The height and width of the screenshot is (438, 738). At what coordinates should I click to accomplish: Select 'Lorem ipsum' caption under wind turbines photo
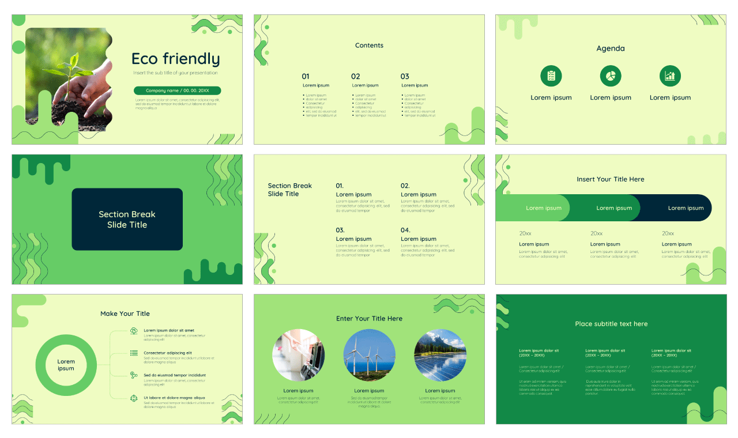[x=369, y=391]
